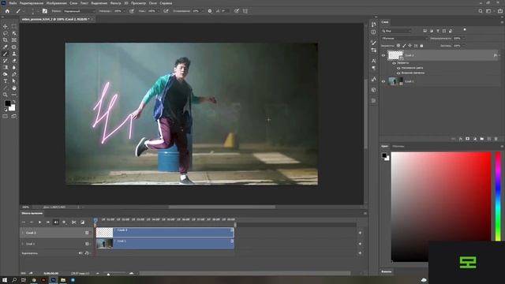Create a new group with folder icon
This screenshot has width=505, height=284.
(x=482, y=139)
